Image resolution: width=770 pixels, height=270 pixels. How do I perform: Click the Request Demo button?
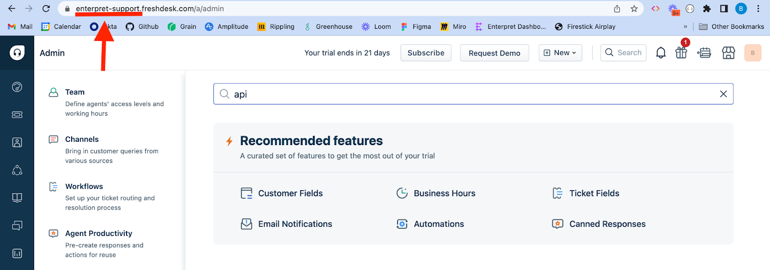[494, 53]
